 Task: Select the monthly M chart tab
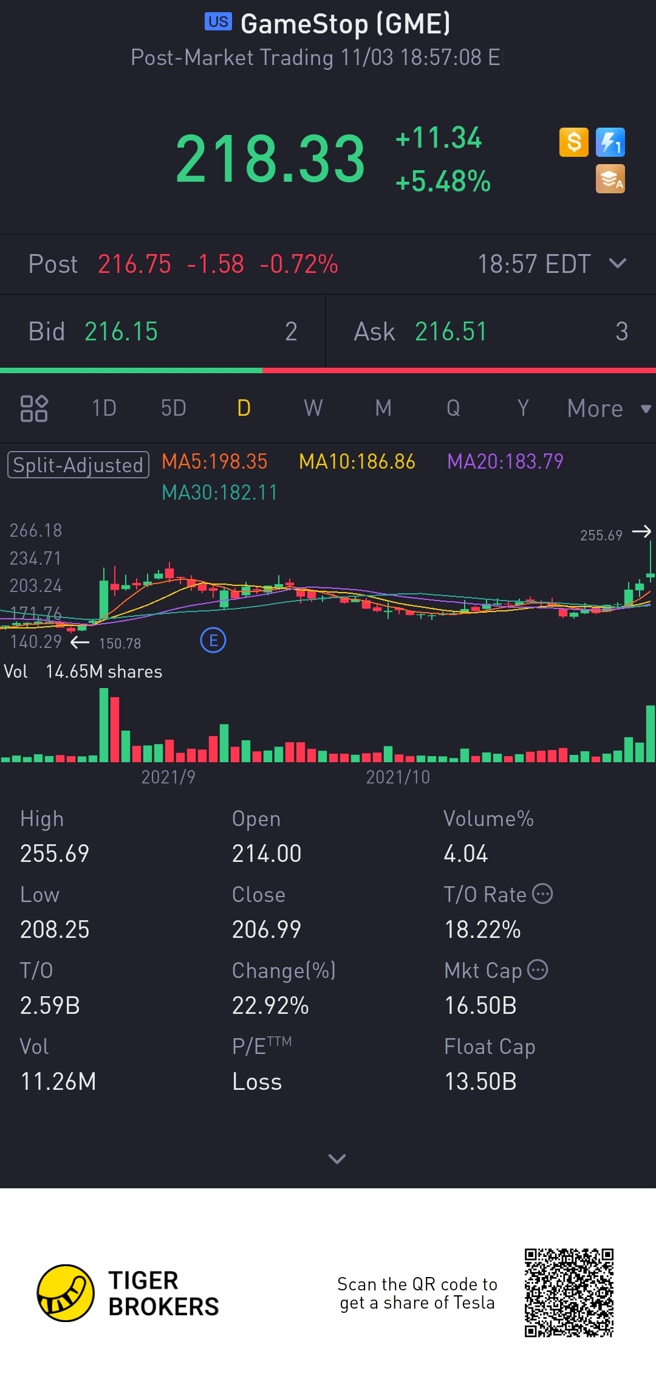click(383, 408)
